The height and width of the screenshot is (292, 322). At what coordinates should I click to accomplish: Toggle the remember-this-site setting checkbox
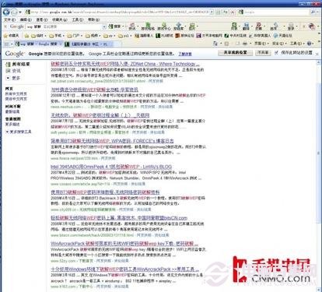click(x=276, y=53)
